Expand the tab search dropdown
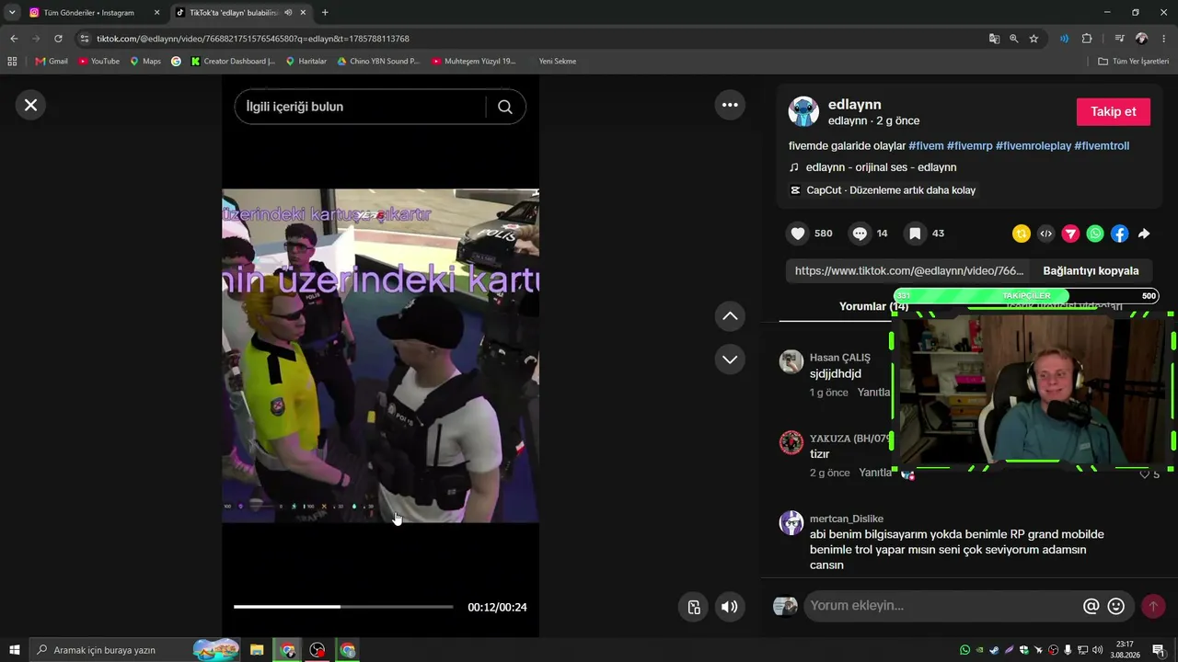 point(12,13)
